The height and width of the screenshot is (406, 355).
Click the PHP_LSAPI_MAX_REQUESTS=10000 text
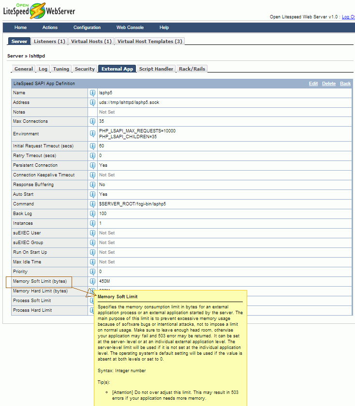137,131
